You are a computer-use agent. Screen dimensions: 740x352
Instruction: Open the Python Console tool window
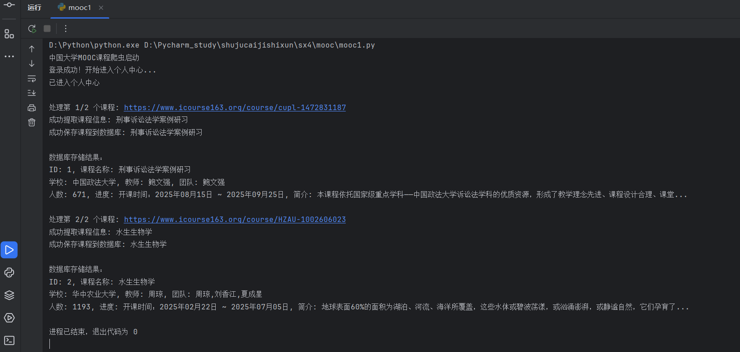tap(9, 272)
